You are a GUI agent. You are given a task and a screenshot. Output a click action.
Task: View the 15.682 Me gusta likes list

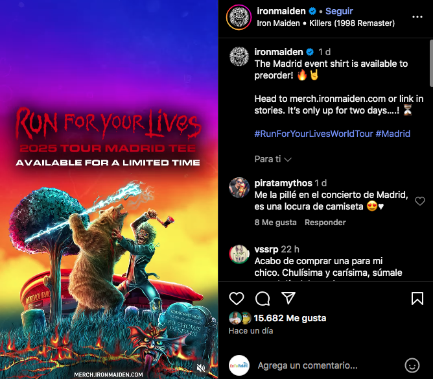point(290,318)
